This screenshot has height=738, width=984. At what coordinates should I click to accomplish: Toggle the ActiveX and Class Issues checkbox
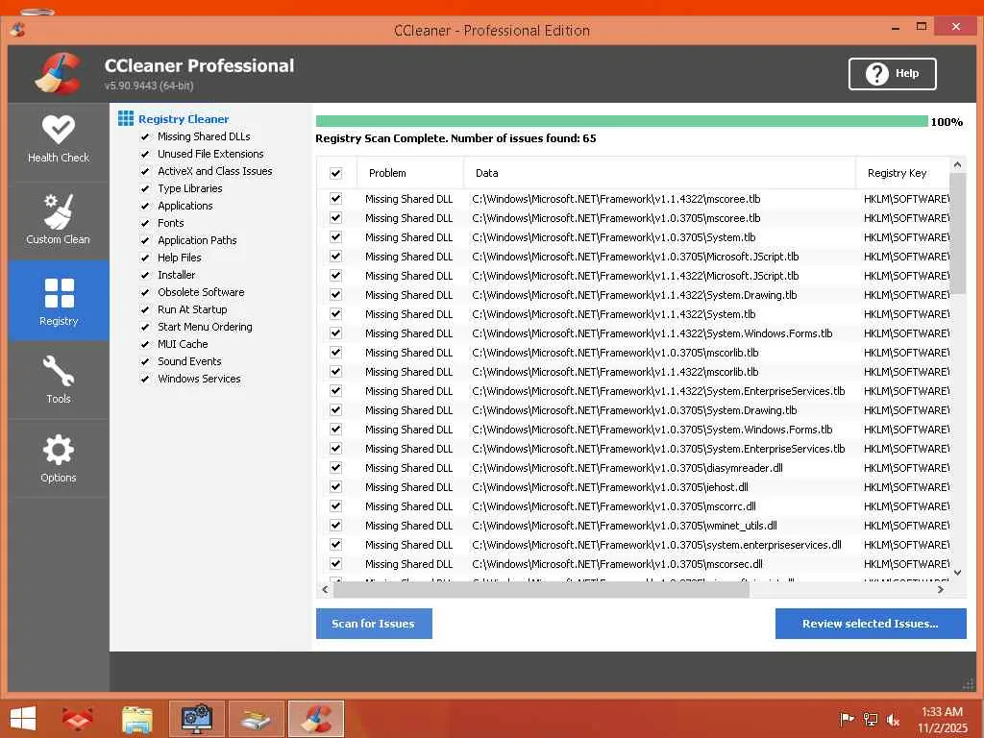[145, 171]
